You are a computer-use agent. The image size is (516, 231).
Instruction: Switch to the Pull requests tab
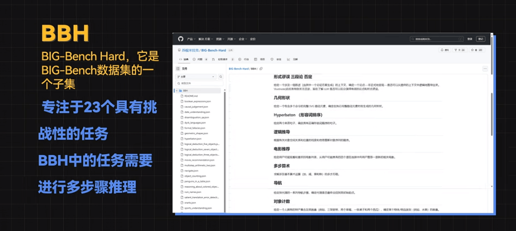(x=223, y=60)
